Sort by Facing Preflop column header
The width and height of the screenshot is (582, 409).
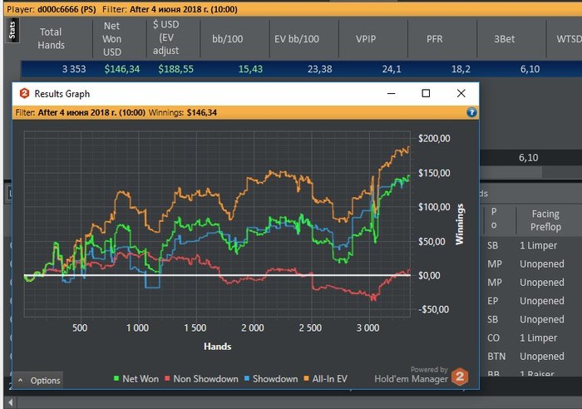coord(545,220)
